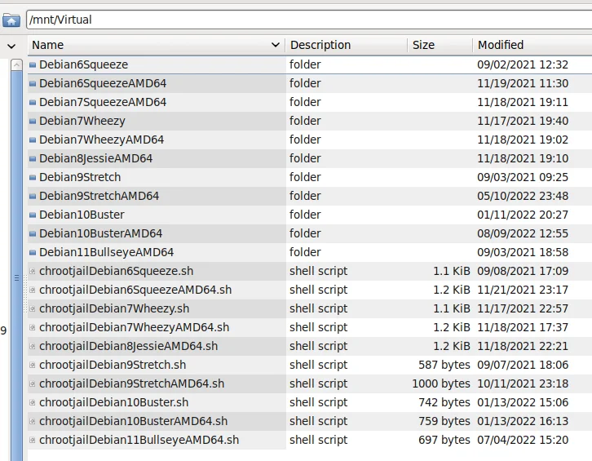Click folder icon of Debian8JessieAMD64

(x=33, y=159)
